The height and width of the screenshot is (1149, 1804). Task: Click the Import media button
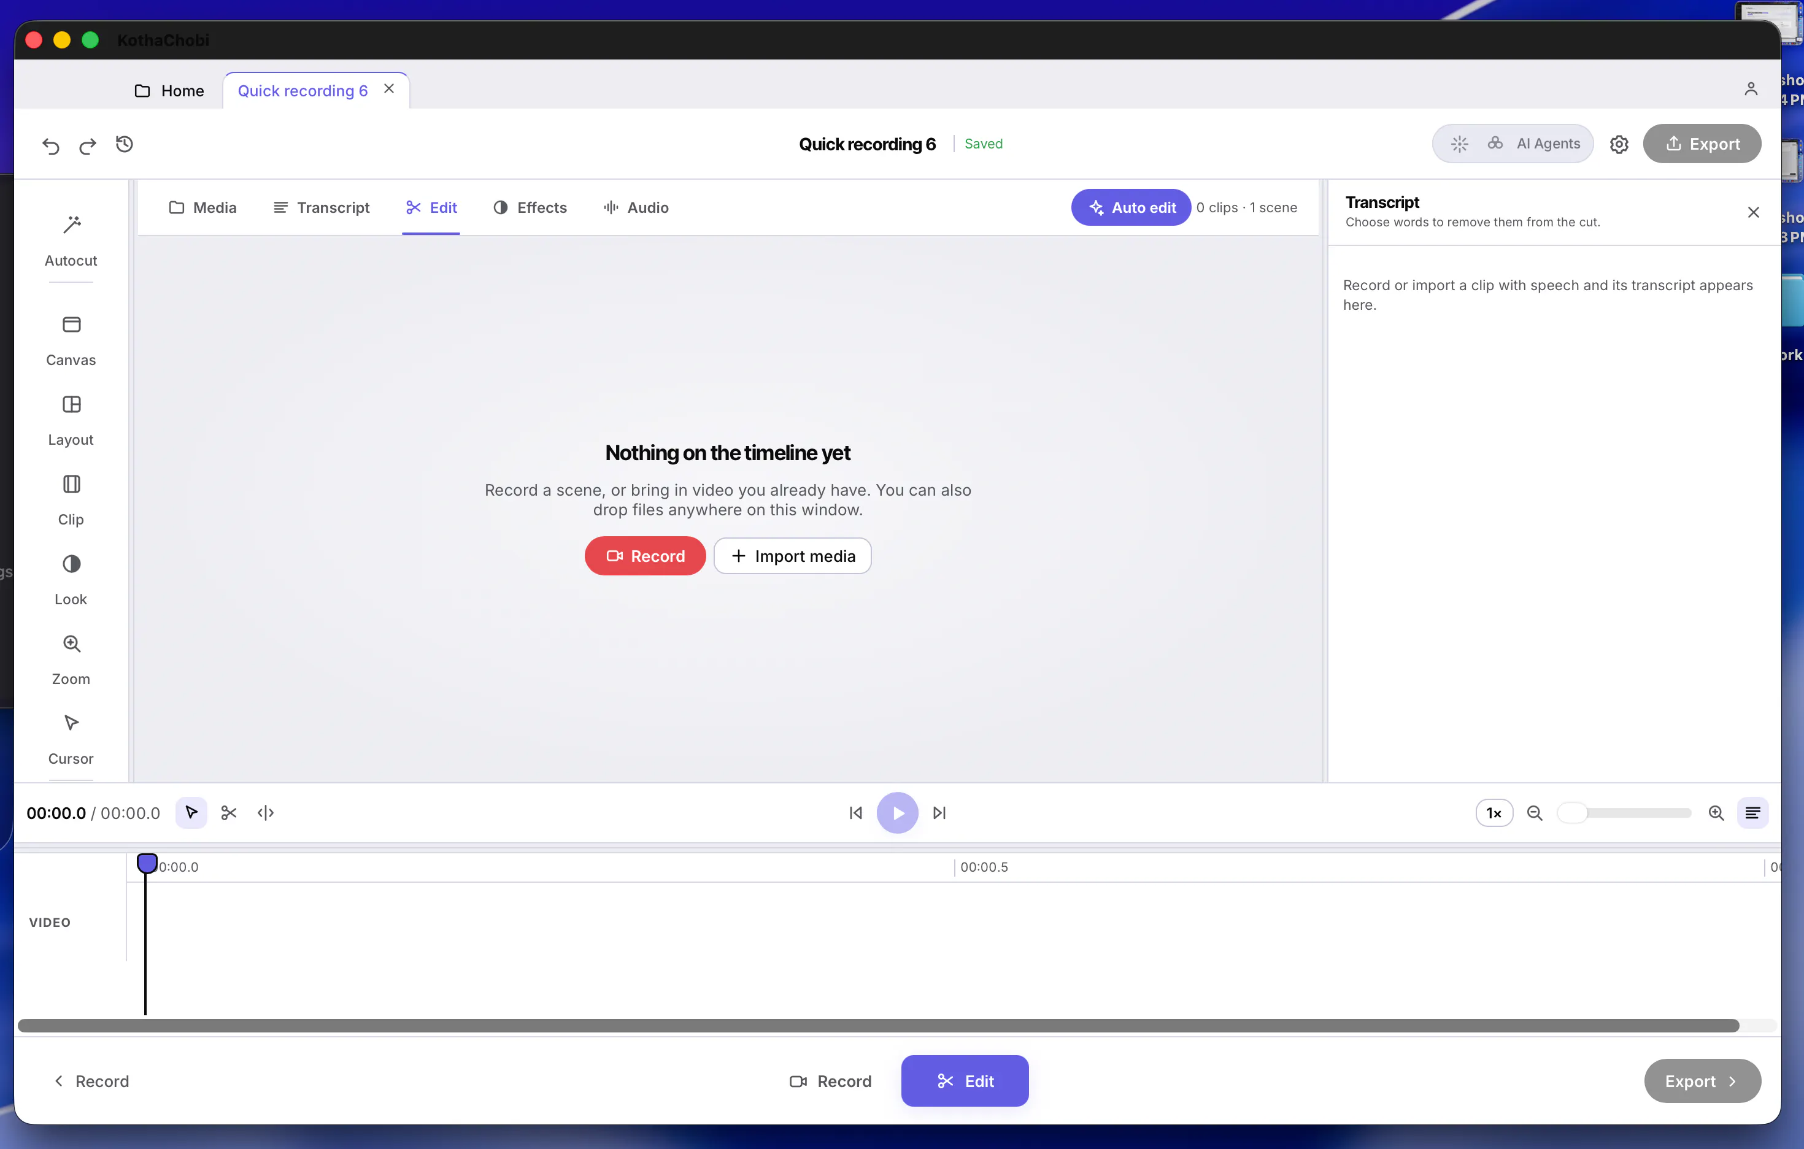point(792,556)
